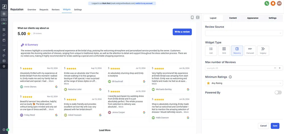Expand sidebar with green arrow button
The image size is (284, 134).
(8, 130)
